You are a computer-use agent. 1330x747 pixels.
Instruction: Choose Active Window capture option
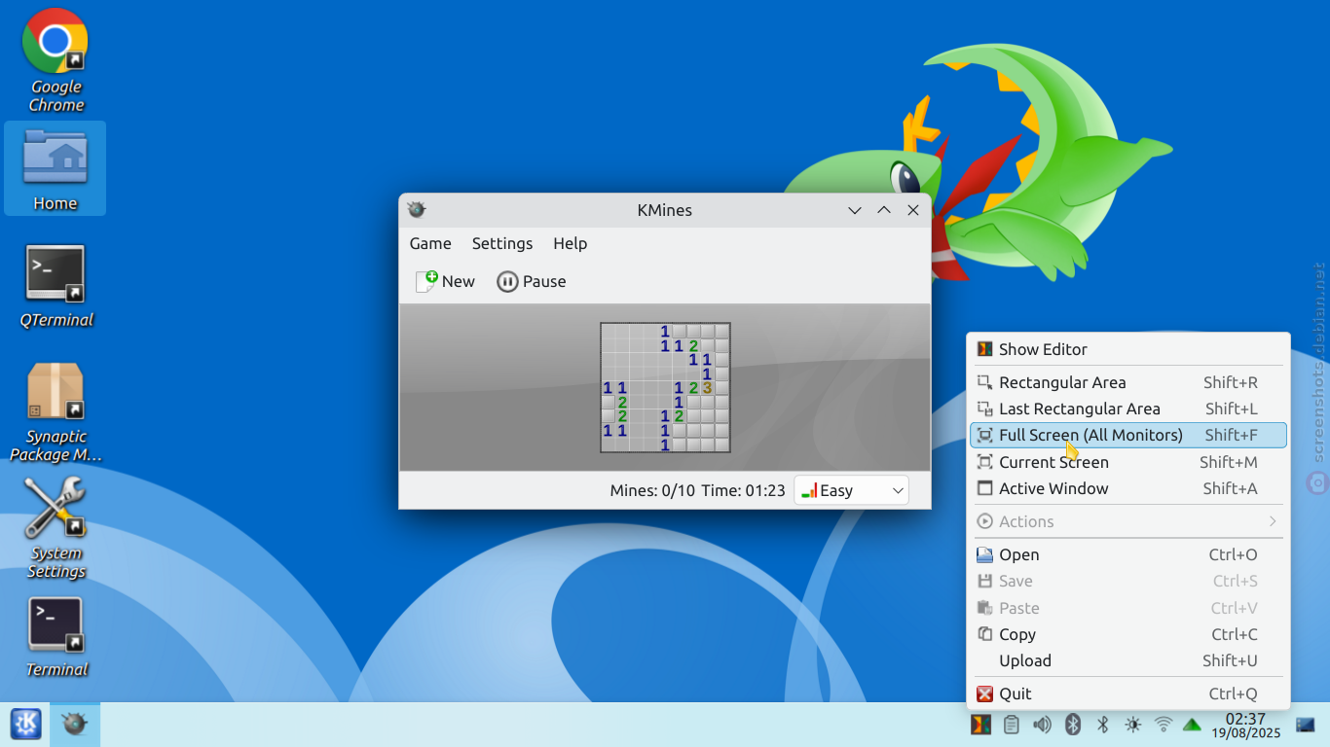tap(1128, 488)
